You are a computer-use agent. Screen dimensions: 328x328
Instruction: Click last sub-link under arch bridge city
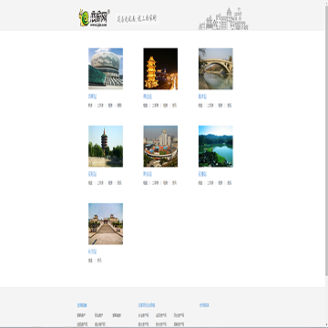[230, 106]
